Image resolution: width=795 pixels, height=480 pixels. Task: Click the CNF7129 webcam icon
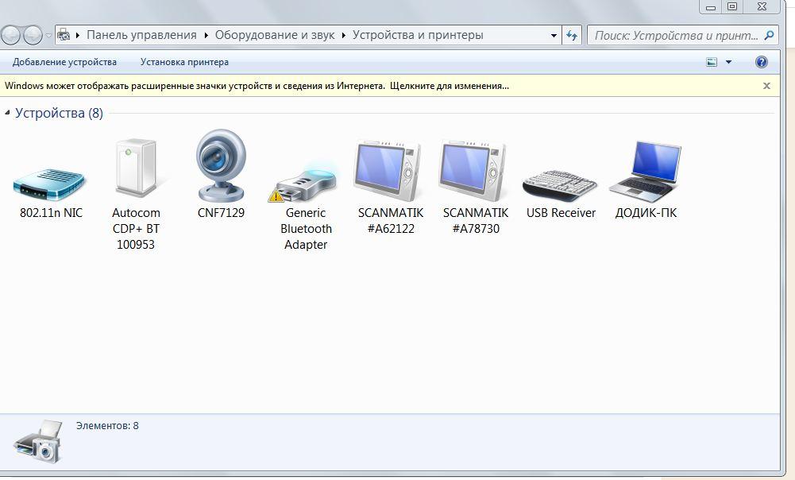[221, 167]
